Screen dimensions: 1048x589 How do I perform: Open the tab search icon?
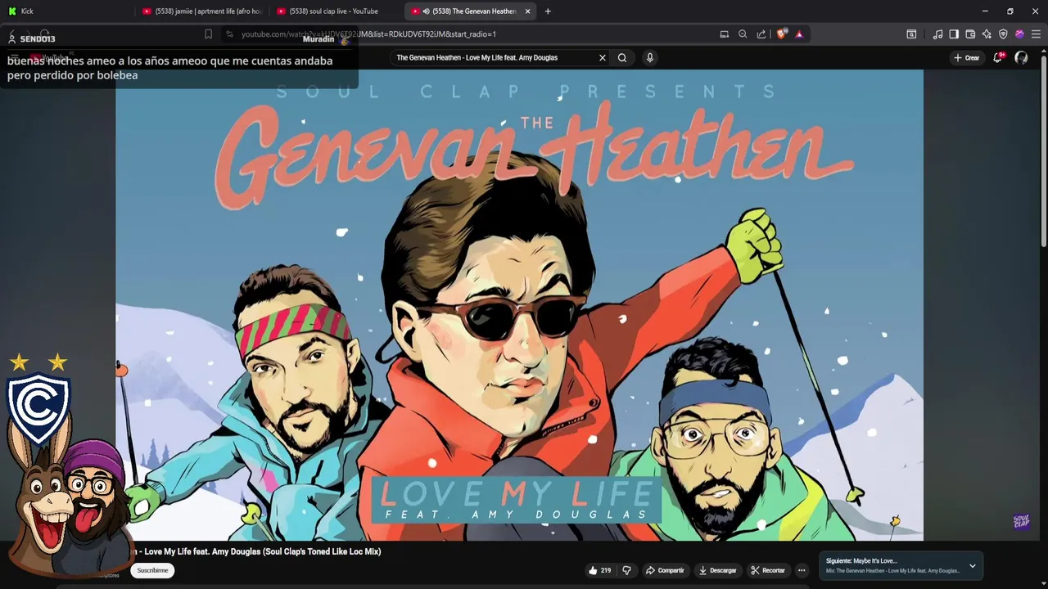point(911,34)
